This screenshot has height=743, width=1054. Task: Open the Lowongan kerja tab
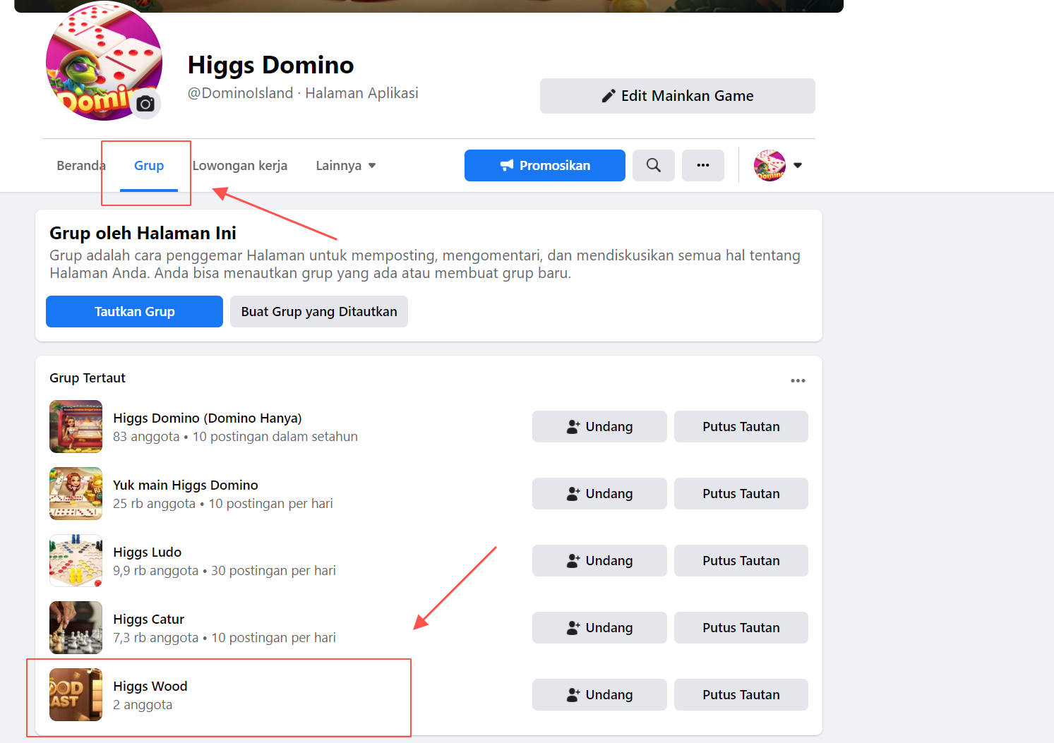[240, 166]
